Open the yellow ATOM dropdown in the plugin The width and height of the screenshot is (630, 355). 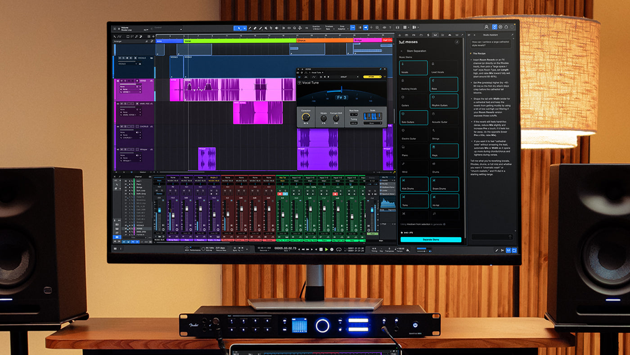coord(372,77)
